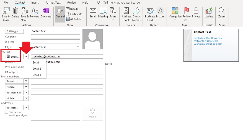
Task: Open the File tab
Action: point(6,3)
